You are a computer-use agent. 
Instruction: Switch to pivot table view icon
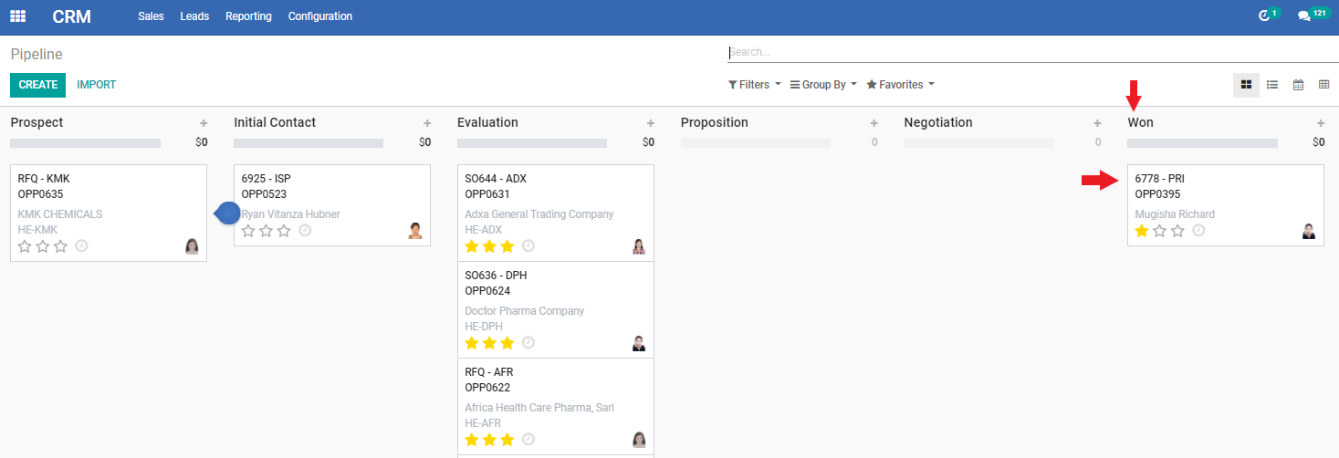click(x=1324, y=85)
